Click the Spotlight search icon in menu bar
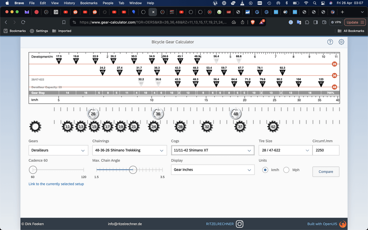368x230 pixels. [315, 3]
